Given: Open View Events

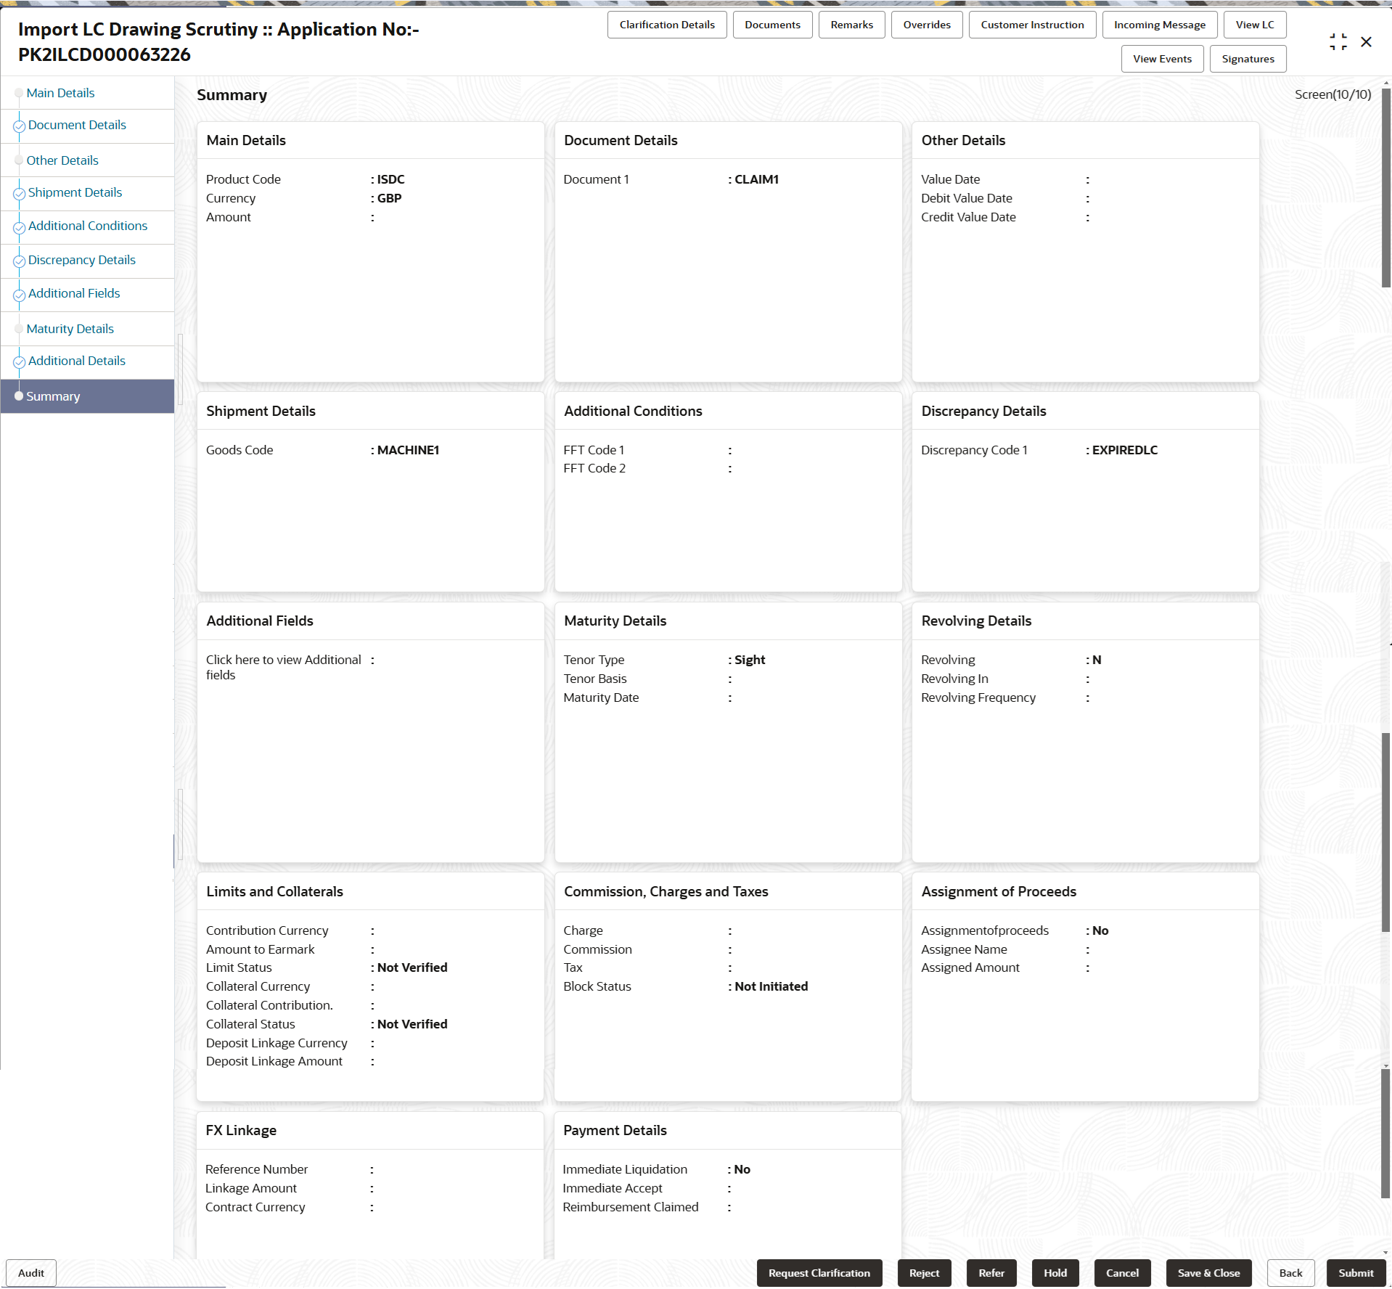Looking at the screenshot, I should [x=1161, y=59].
